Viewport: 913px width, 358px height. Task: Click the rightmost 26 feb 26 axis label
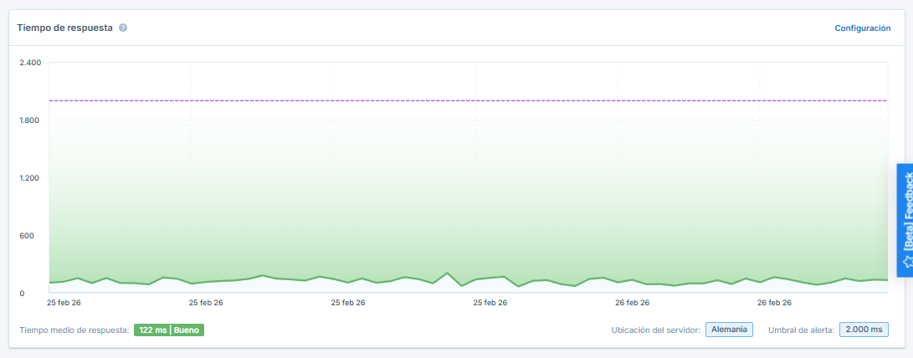(774, 302)
